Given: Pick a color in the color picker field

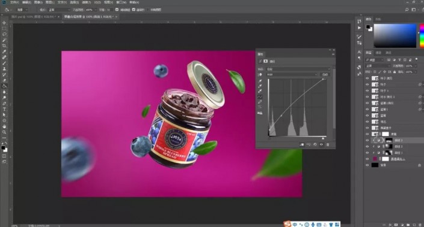Looking at the screenshot, I should [x=395, y=35].
